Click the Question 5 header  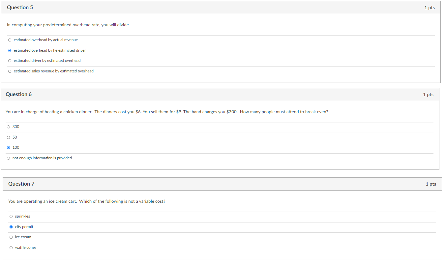(x=20, y=7)
